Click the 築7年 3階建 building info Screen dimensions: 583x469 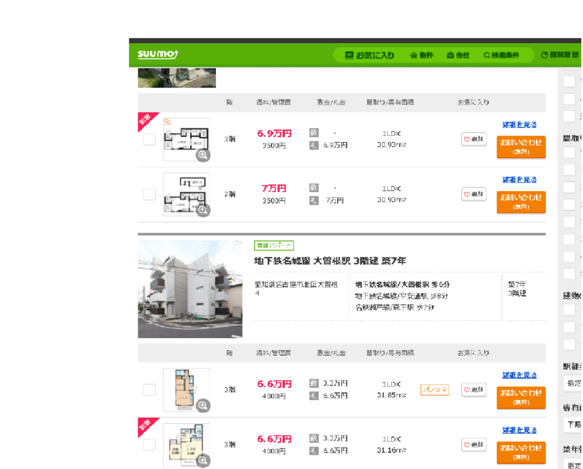[x=517, y=289]
